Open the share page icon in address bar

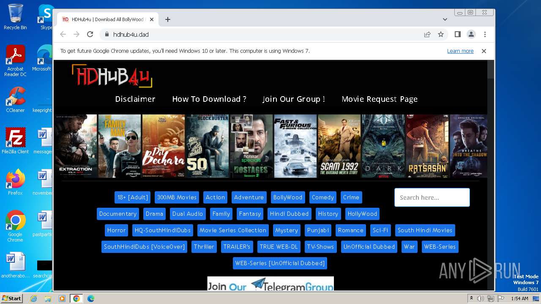[427, 34]
